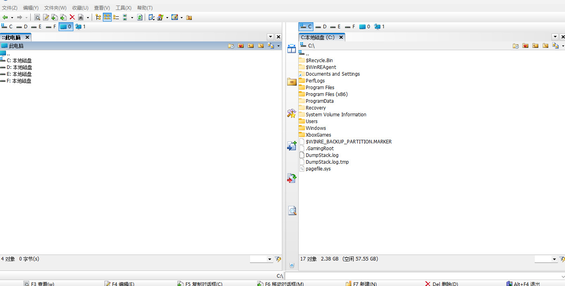Click the magnifier search icon in center strip
This screenshot has height=286, width=565.
(x=292, y=211)
